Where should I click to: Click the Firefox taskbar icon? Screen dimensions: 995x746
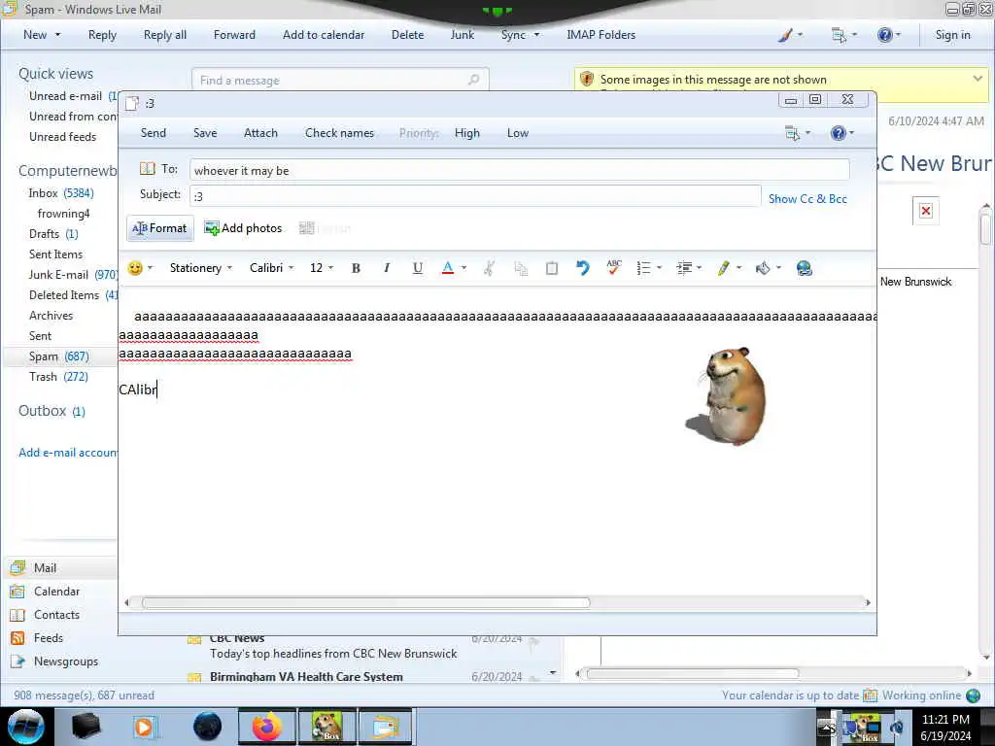pos(267,727)
